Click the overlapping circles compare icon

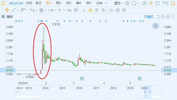(x=111, y=10)
